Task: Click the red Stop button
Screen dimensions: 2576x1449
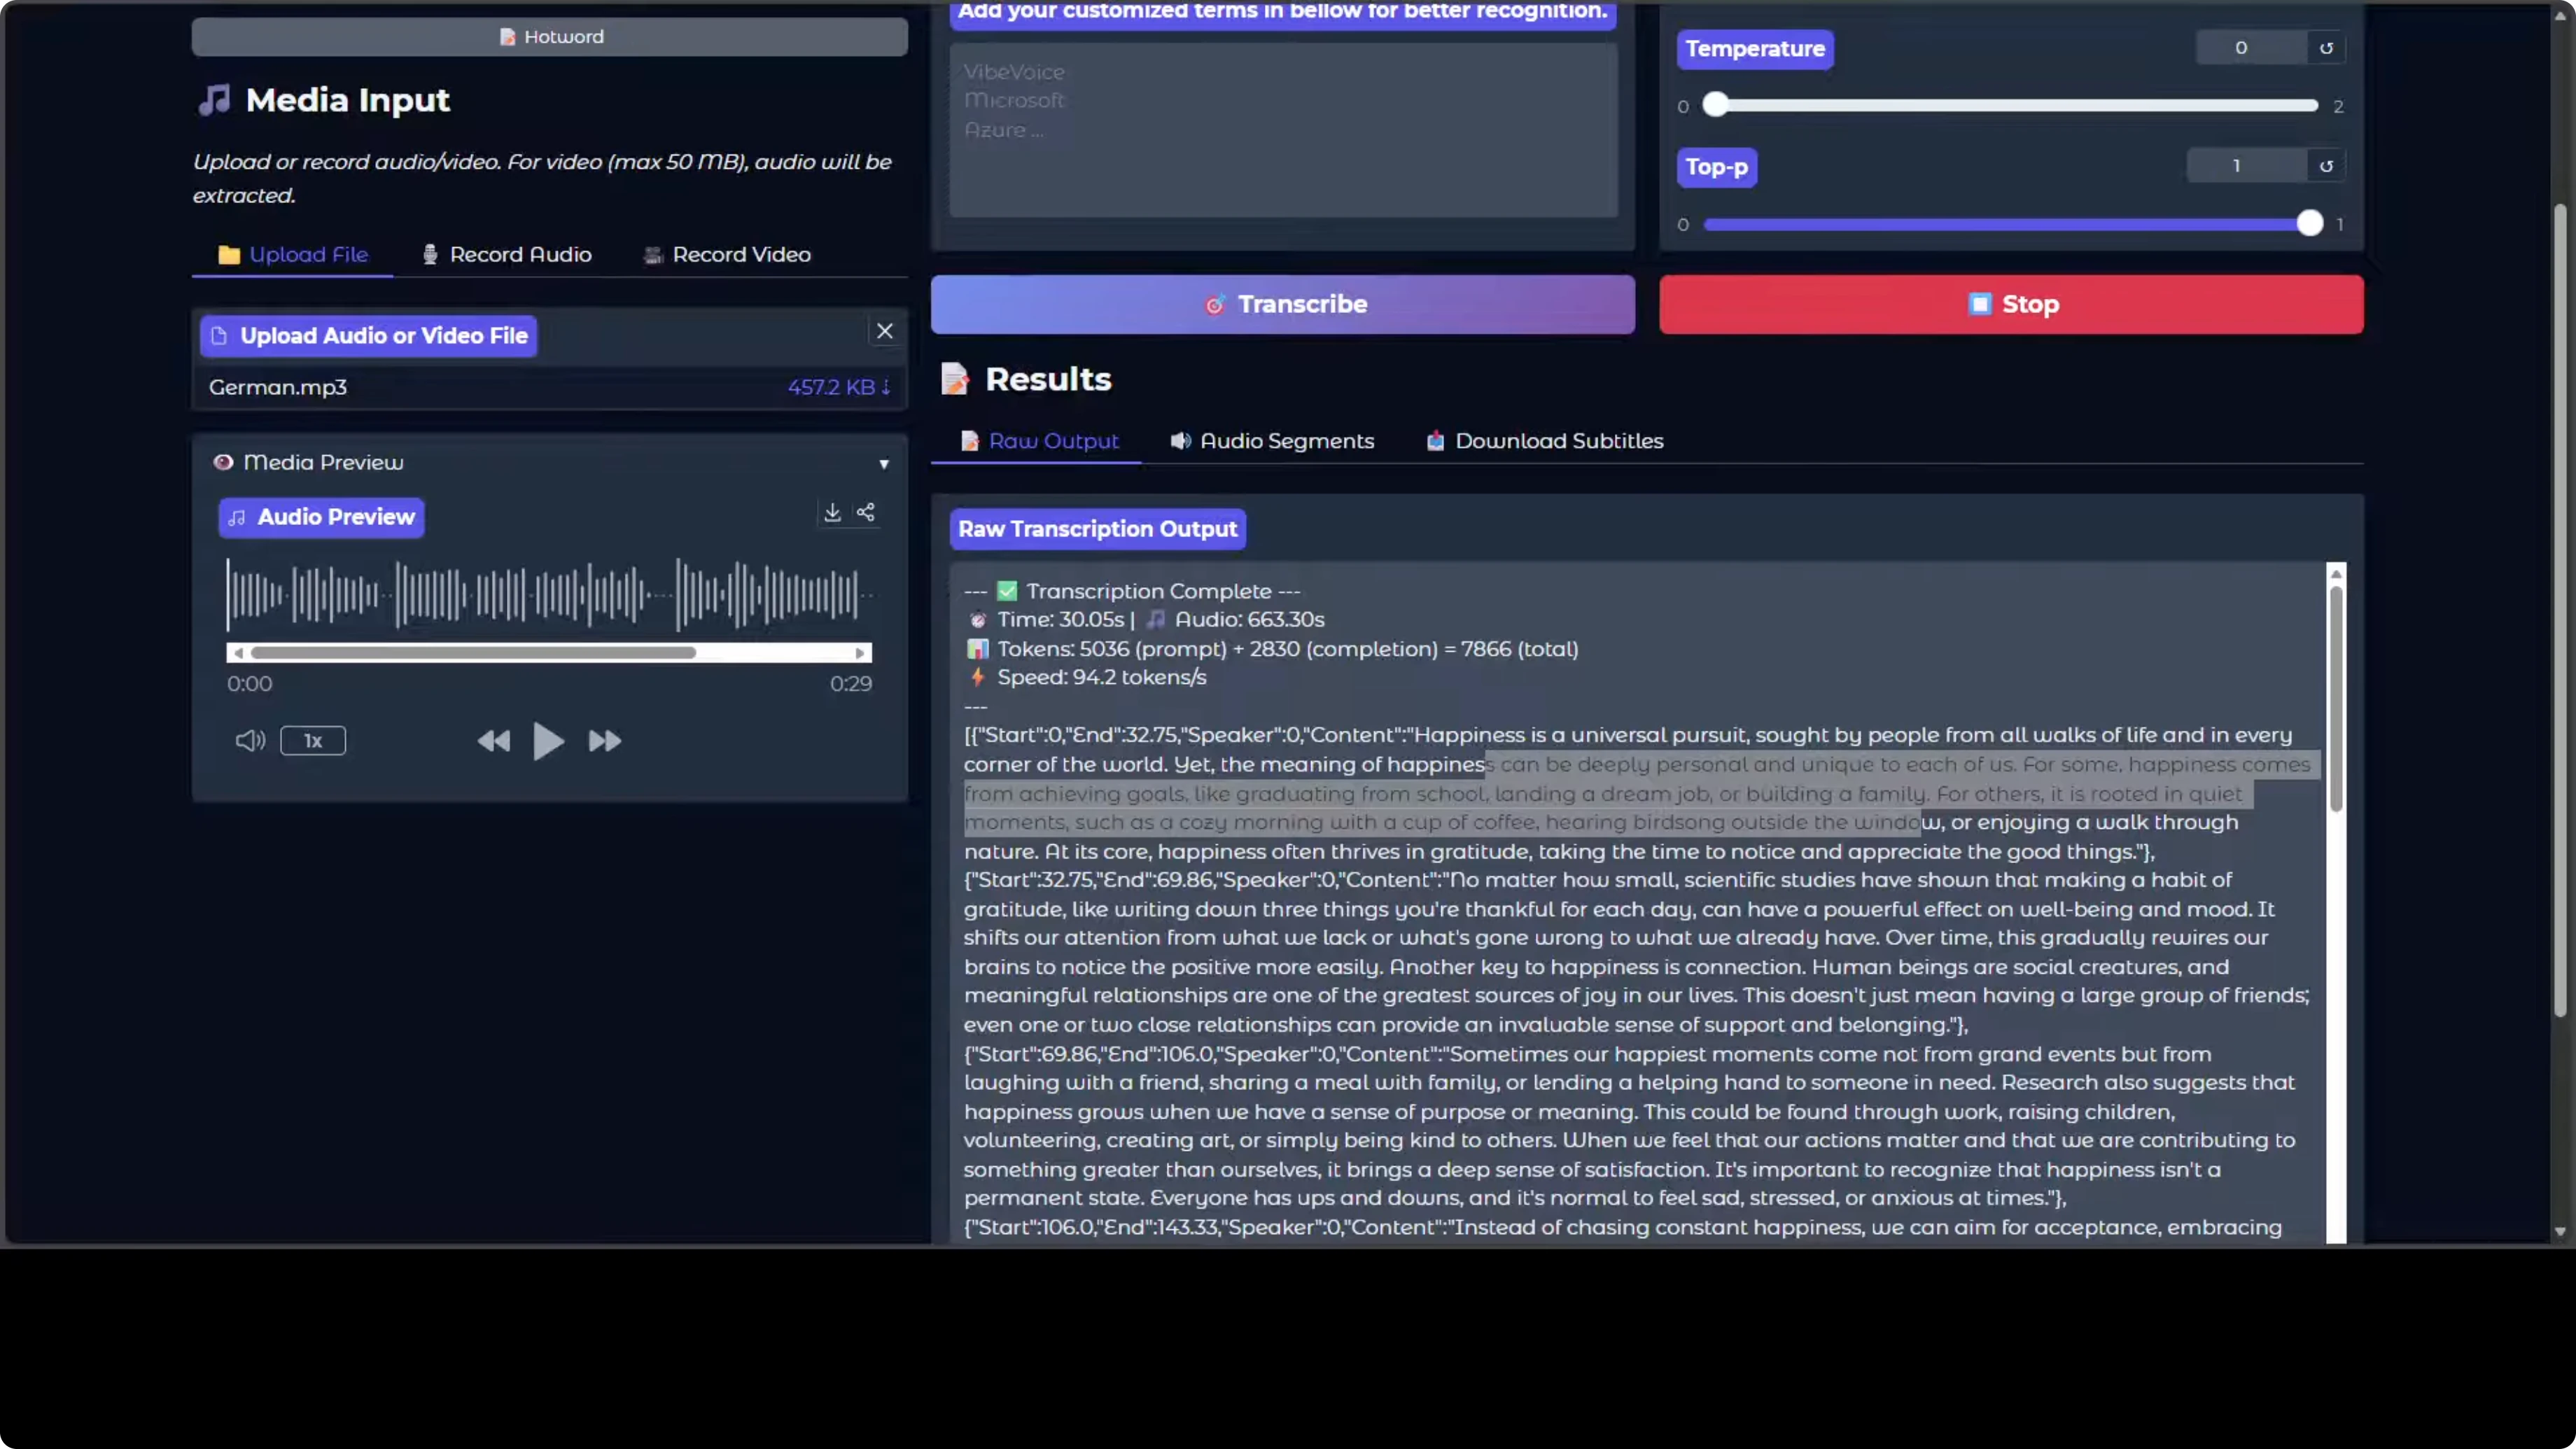Action: [2011, 304]
